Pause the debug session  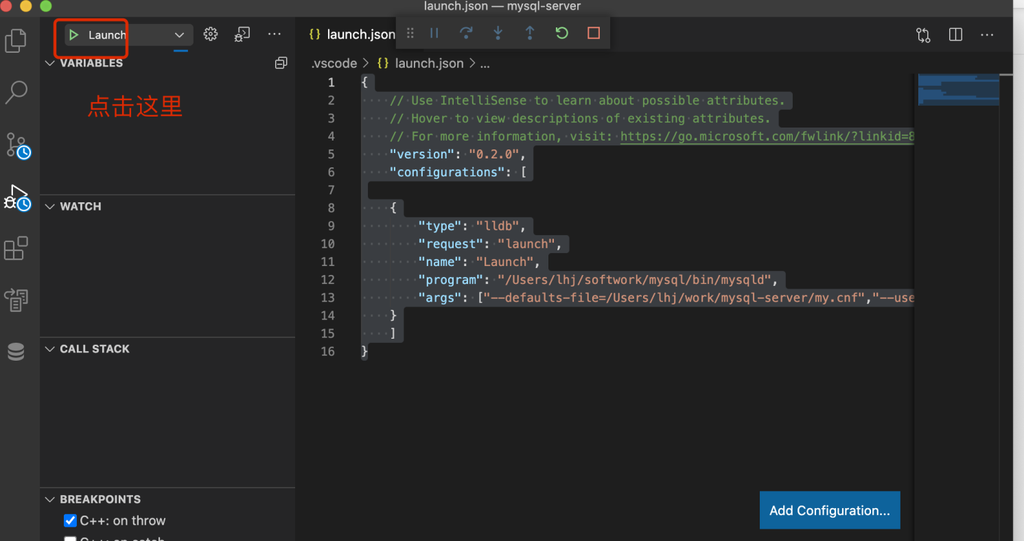point(434,33)
